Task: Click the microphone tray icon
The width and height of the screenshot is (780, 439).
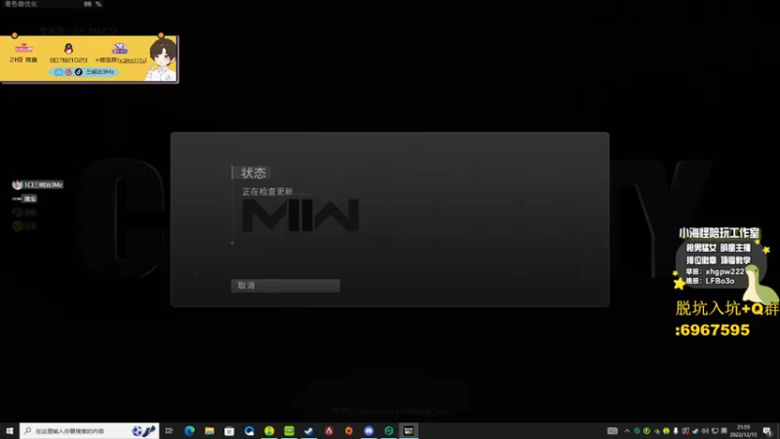Action: tap(676, 431)
